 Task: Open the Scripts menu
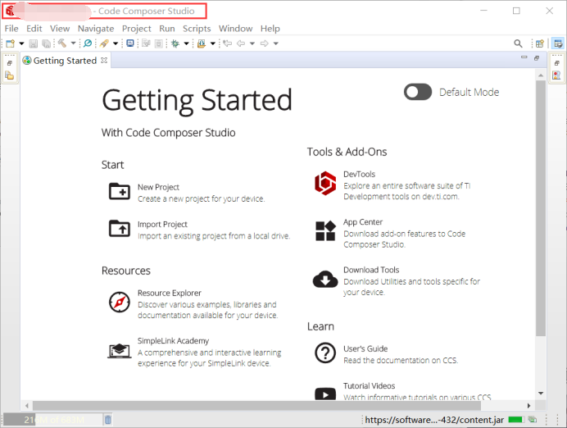[197, 29]
